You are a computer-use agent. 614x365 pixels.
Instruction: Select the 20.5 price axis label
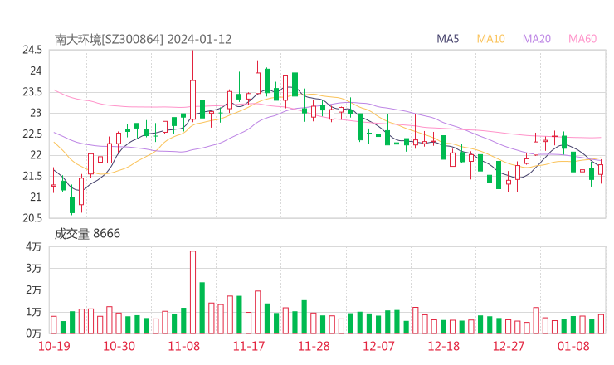(32, 218)
